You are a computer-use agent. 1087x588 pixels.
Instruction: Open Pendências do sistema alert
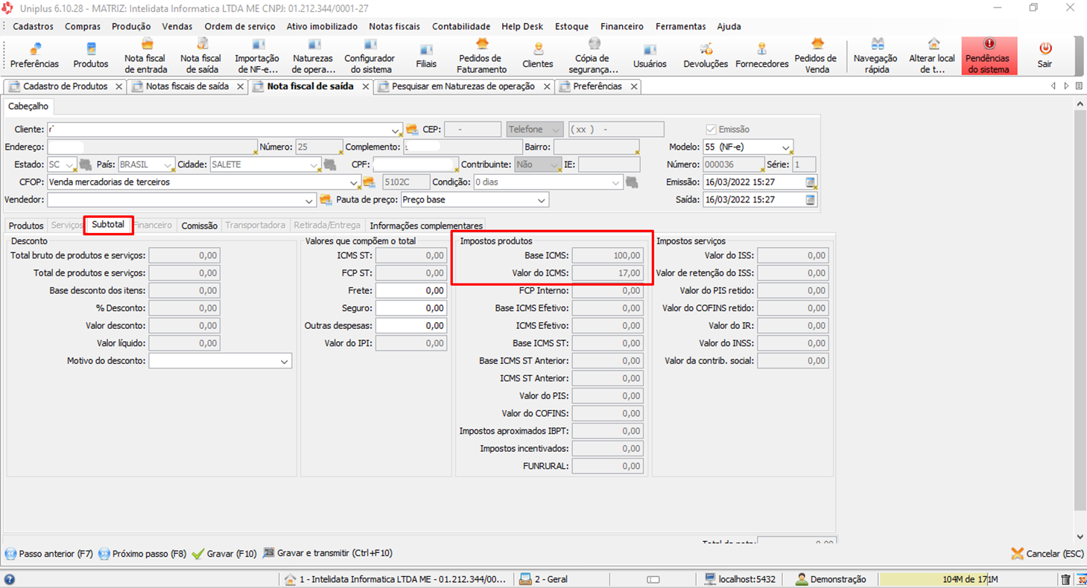[989, 56]
